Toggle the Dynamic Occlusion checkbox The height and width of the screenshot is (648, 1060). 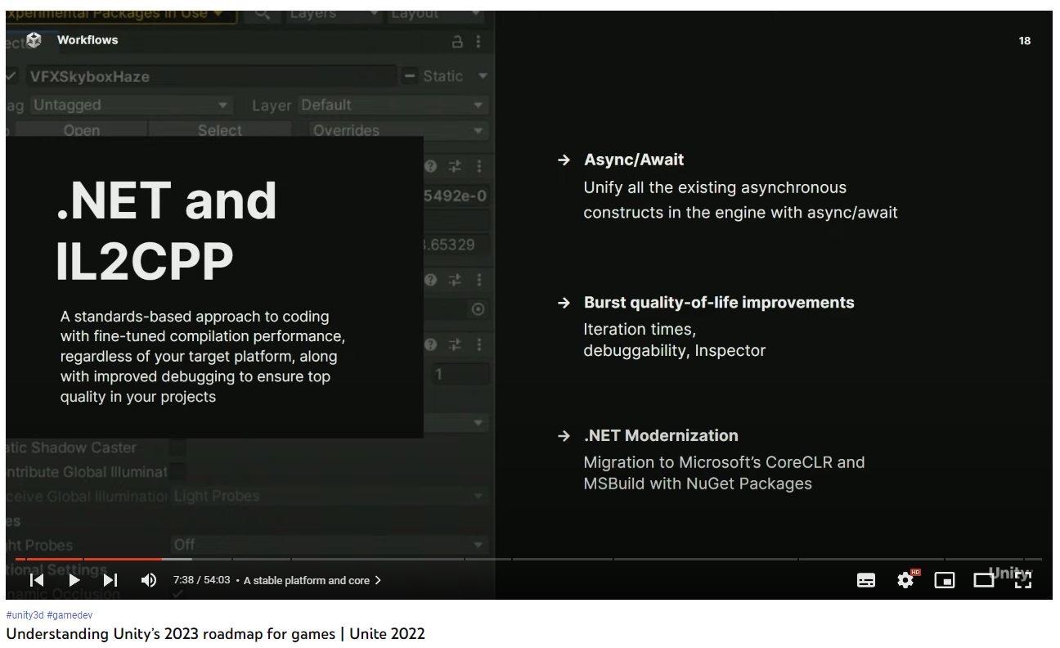point(177,595)
